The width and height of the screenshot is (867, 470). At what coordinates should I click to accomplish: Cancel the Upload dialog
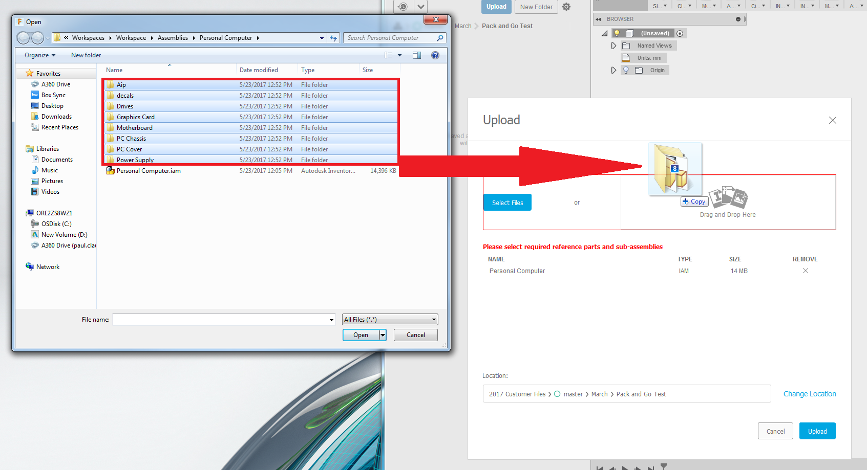pos(775,431)
